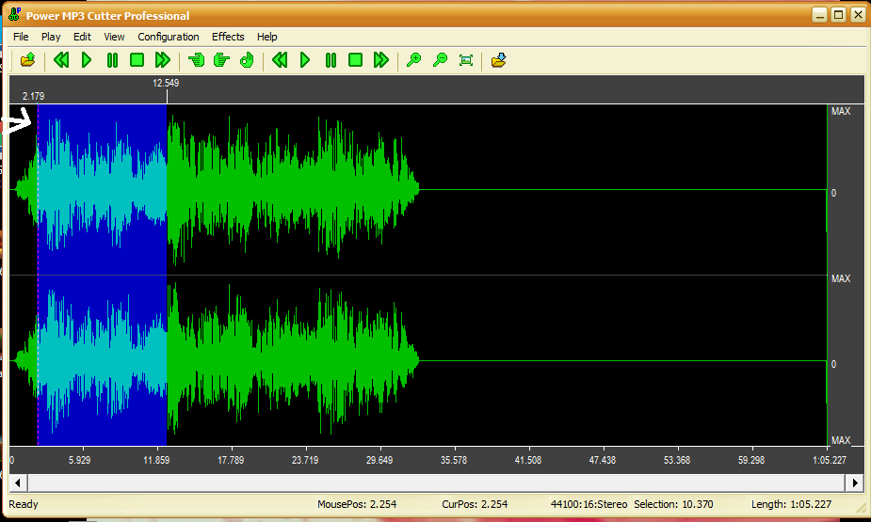
Task: Click the 59.298 label on the time ruler
Action: pos(751,460)
